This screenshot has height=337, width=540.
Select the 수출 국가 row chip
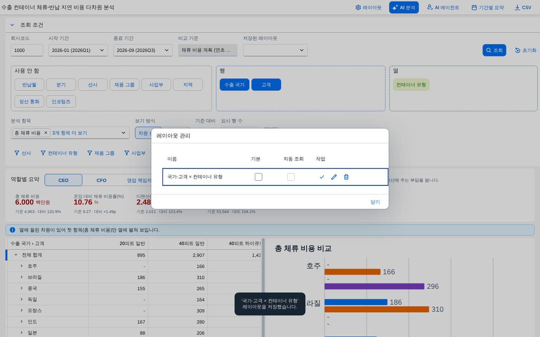(234, 85)
